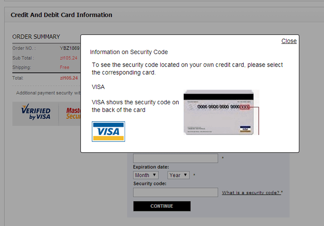
Task: Click the red Total amount zł105.24
Action: 69,78
